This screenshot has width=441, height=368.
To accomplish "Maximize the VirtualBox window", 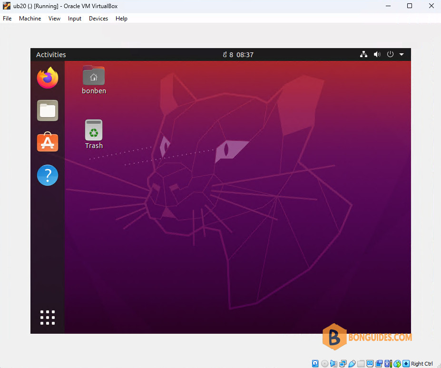I will point(410,6).
